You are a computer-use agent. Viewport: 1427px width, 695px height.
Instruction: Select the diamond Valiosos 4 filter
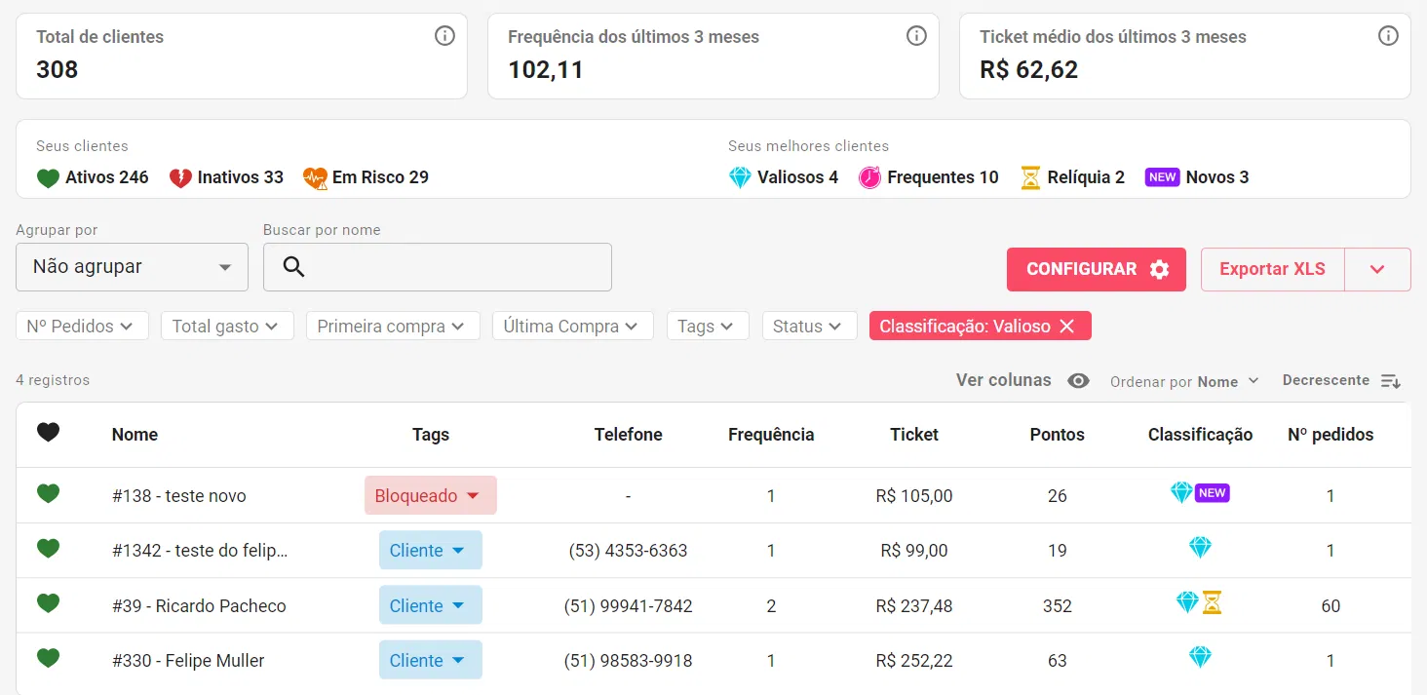click(x=784, y=177)
